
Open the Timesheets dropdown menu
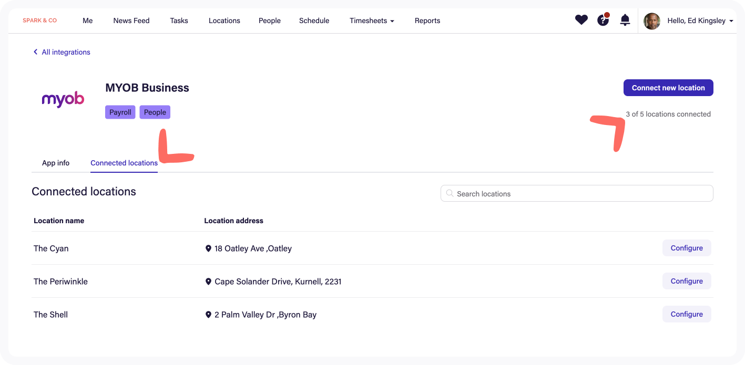[372, 20]
